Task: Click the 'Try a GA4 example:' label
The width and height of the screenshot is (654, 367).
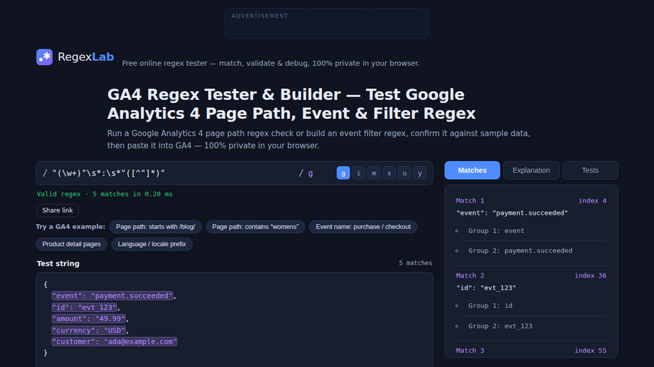Action: [x=70, y=227]
